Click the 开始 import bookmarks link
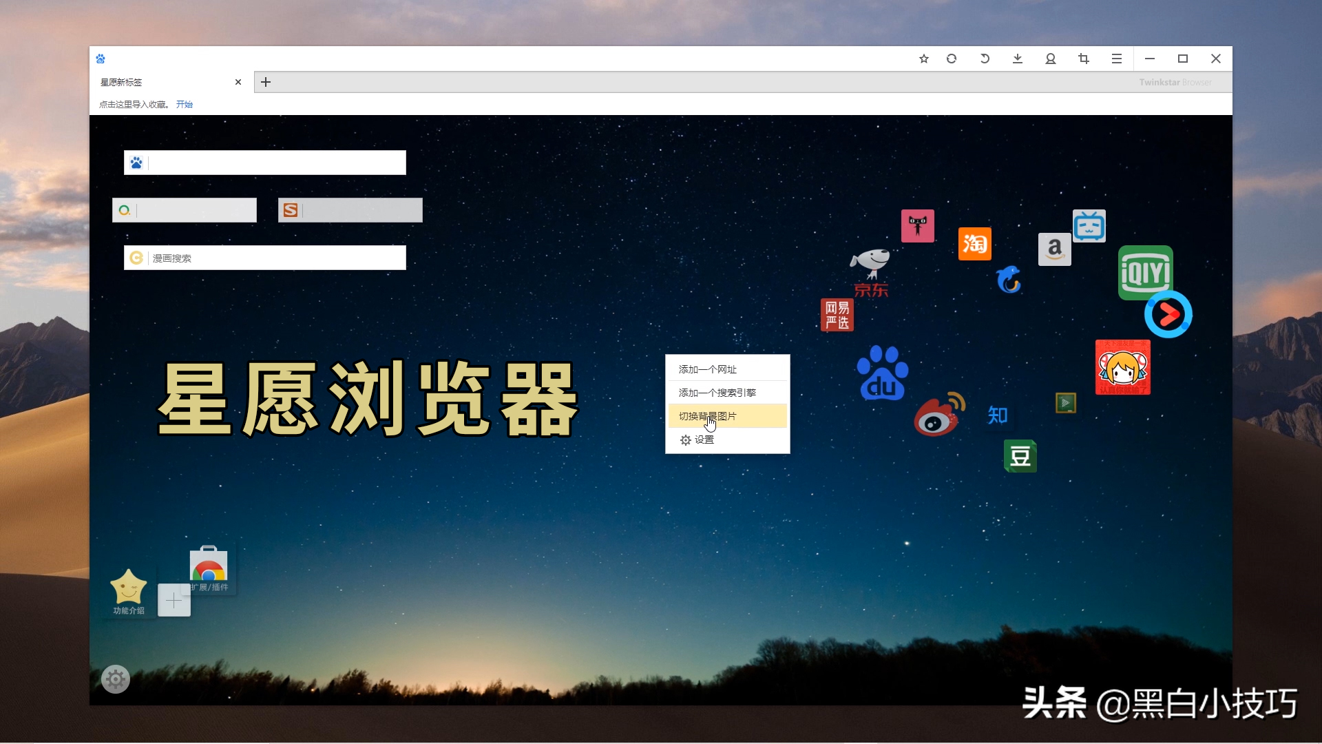This screenshot has width=1322, height=744. pyautogui.click(x=184, y=105)
